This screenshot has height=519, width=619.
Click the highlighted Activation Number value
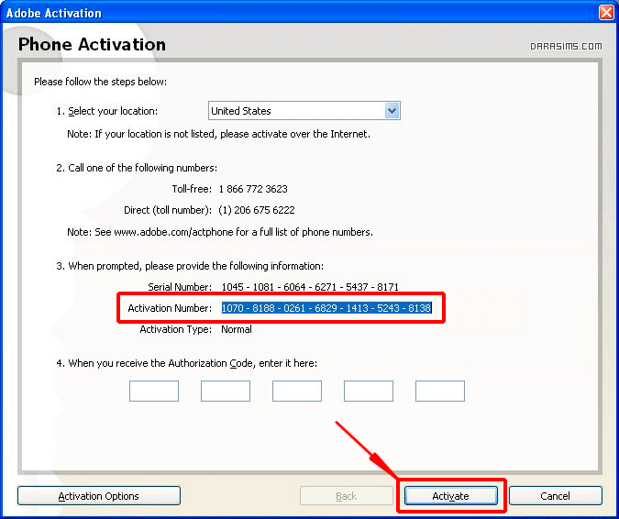pyautogui.click(x=326, y=308)
